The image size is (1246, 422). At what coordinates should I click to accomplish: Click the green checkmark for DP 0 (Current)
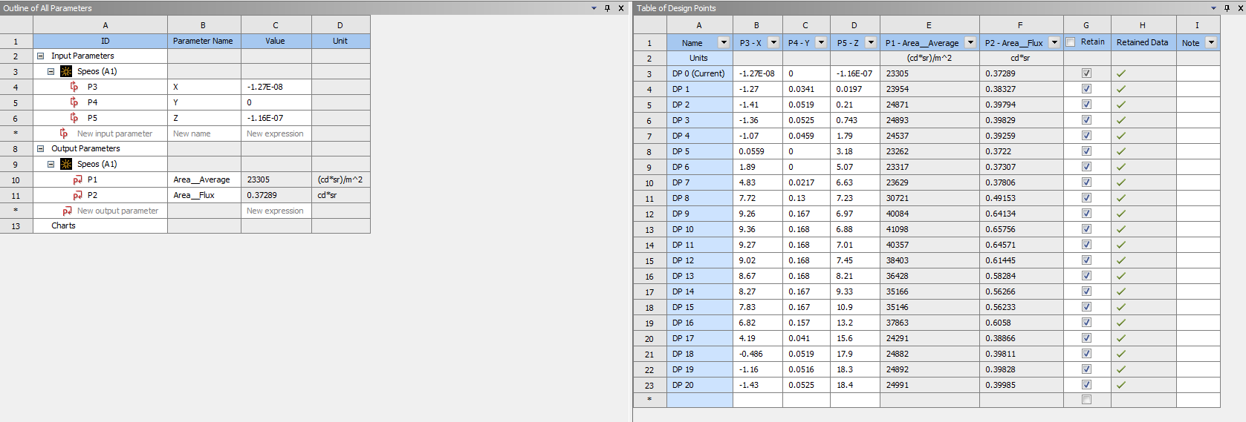click(1120, 73)
